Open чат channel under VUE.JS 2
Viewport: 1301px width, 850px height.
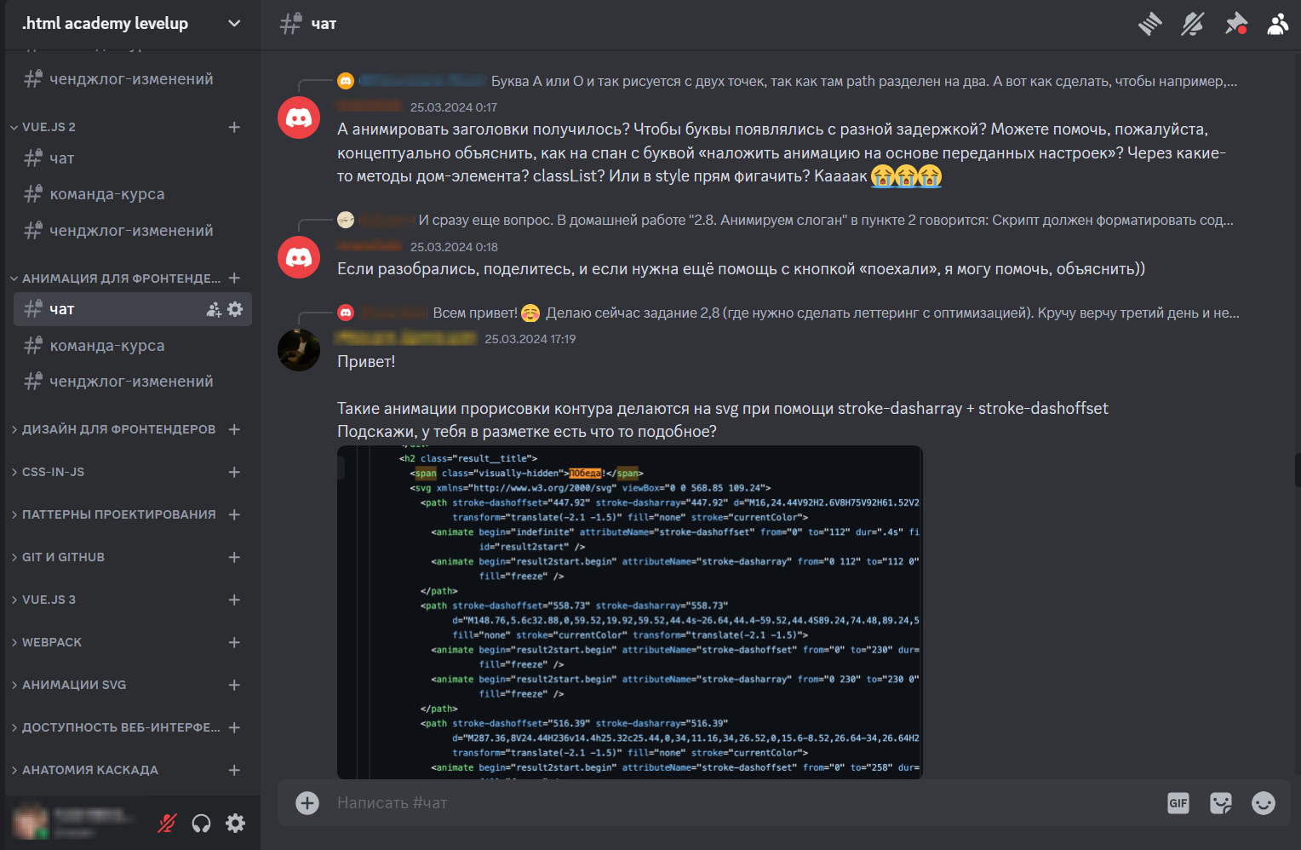133,158
